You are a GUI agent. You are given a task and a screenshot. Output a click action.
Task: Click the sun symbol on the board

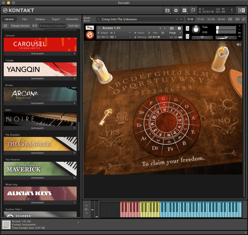coord(228,104)
